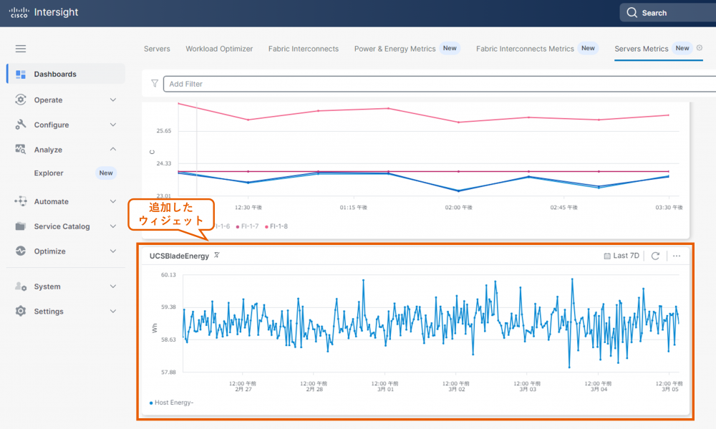Click the Operate menu label
Viewport: 716px width, 429px height.
click(x=48, y=100)
